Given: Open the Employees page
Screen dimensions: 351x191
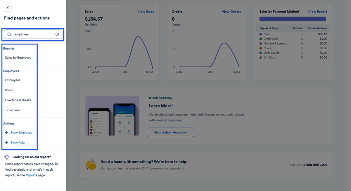Looking at the screenshot, I should 13,80.
